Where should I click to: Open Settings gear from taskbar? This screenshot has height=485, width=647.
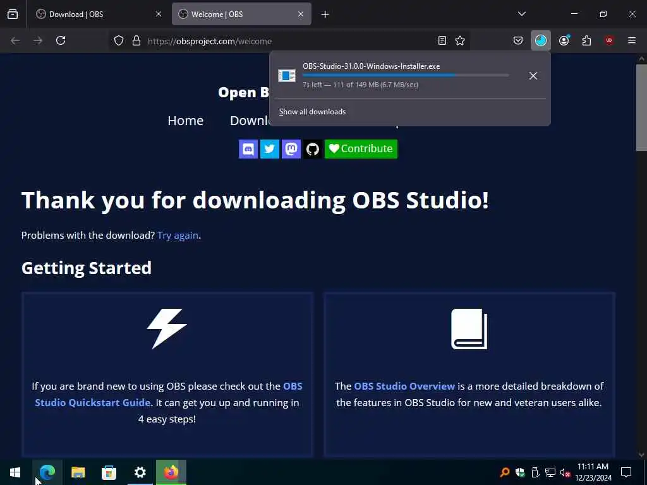(x=140, y=472)
